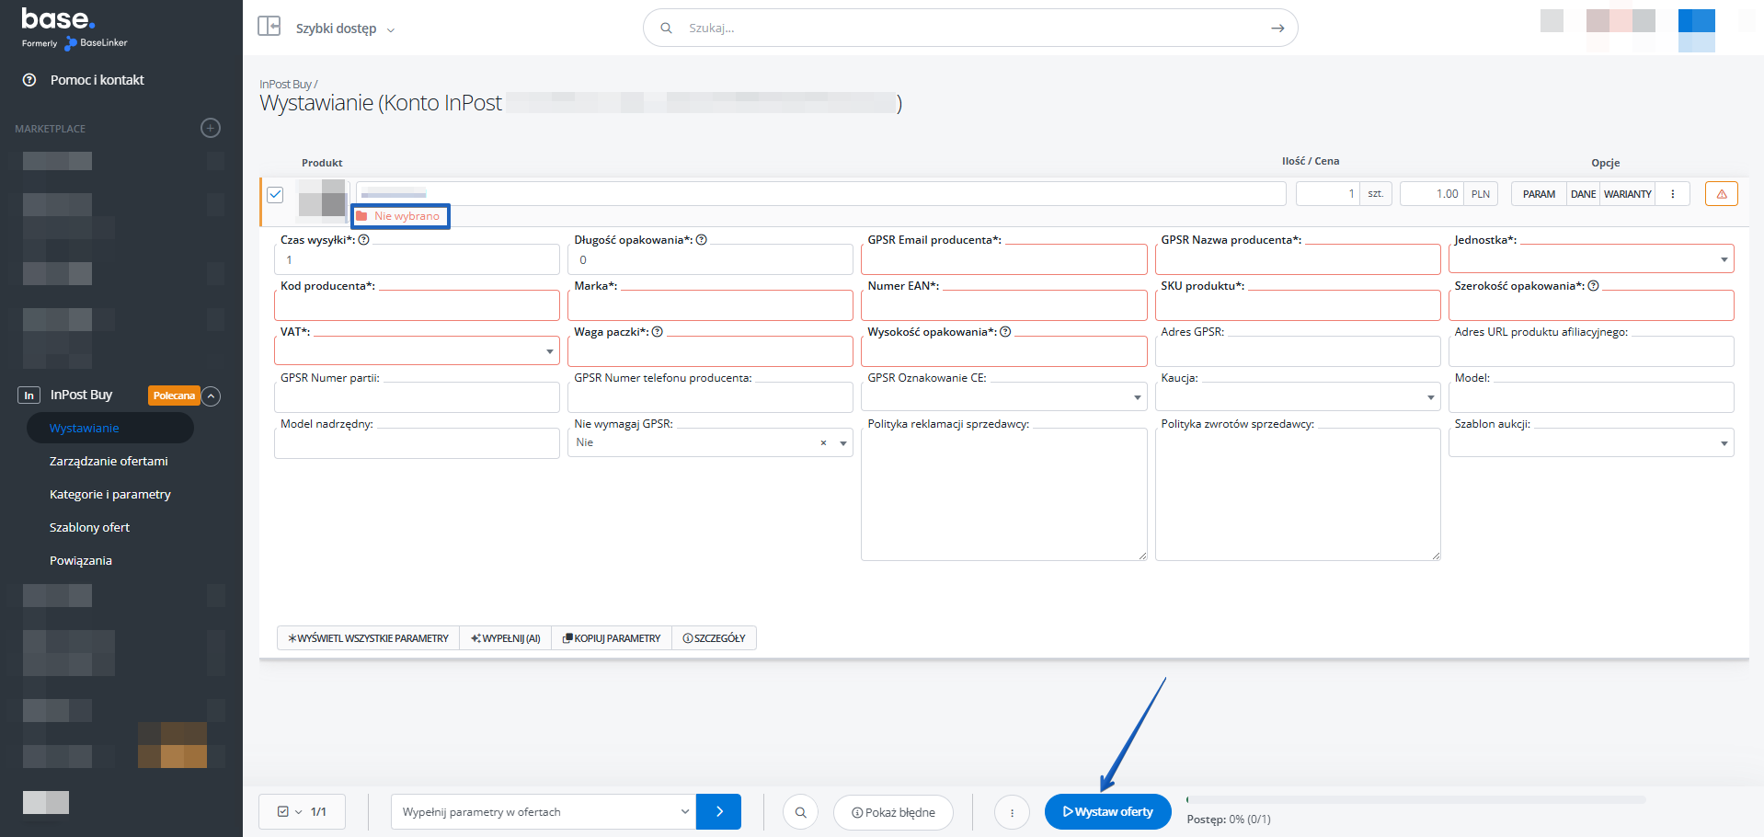Clear the Nie wymagaj GPSR selection

pos(823,443)
